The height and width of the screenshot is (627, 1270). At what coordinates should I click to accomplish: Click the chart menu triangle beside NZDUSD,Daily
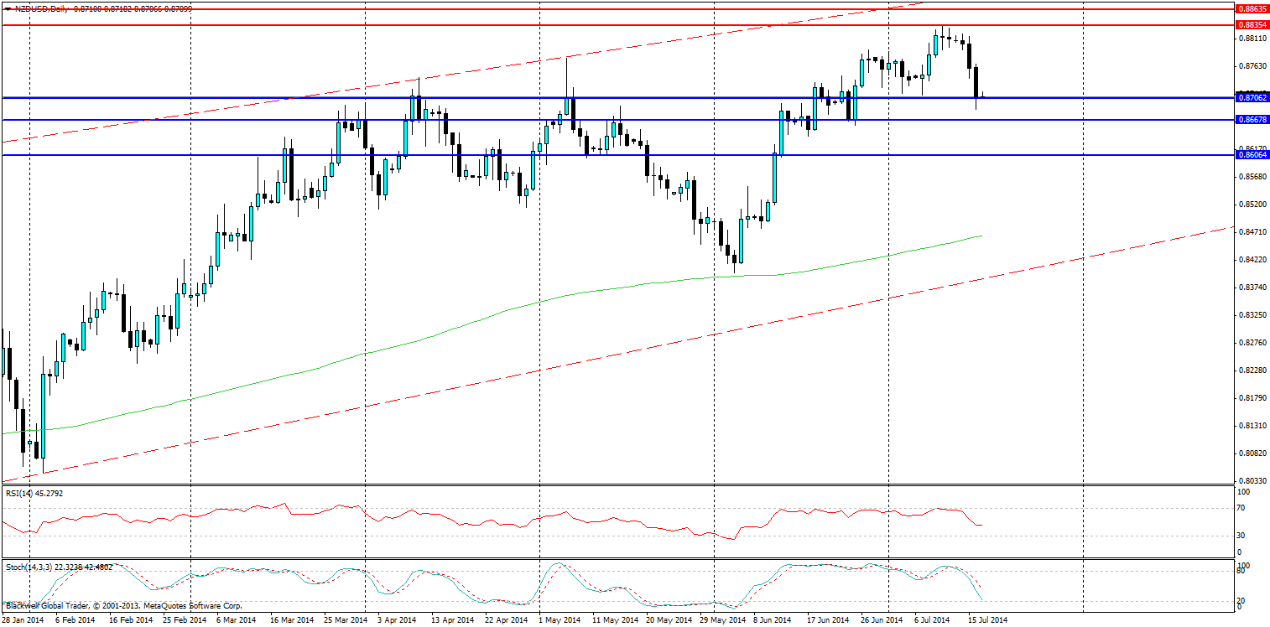8,8
